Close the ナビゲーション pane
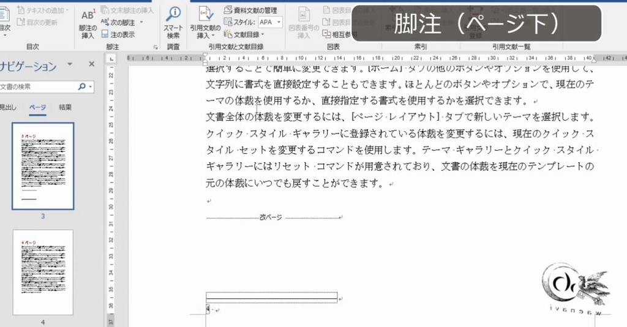 click(92, 64)
